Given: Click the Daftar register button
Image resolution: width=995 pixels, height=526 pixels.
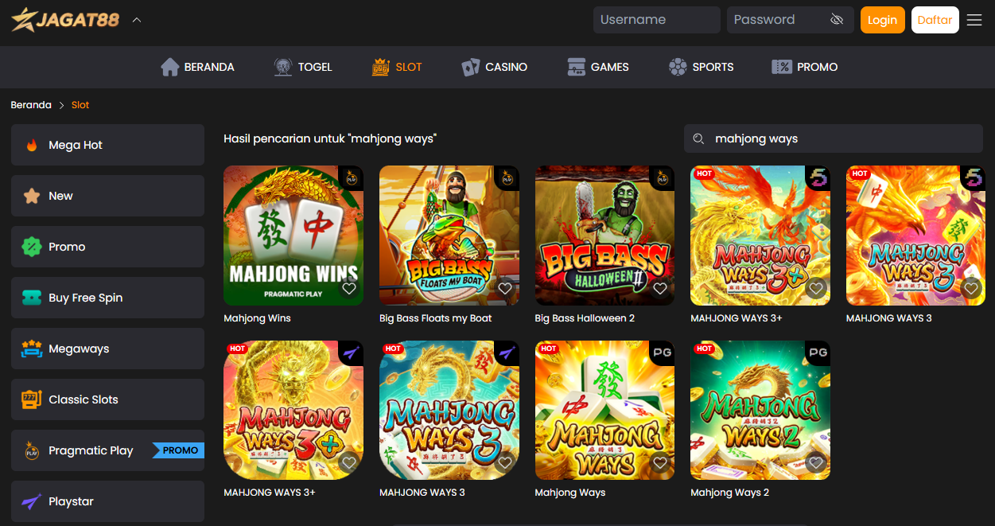Looking at the screenshot, I should tap(935, 20).
